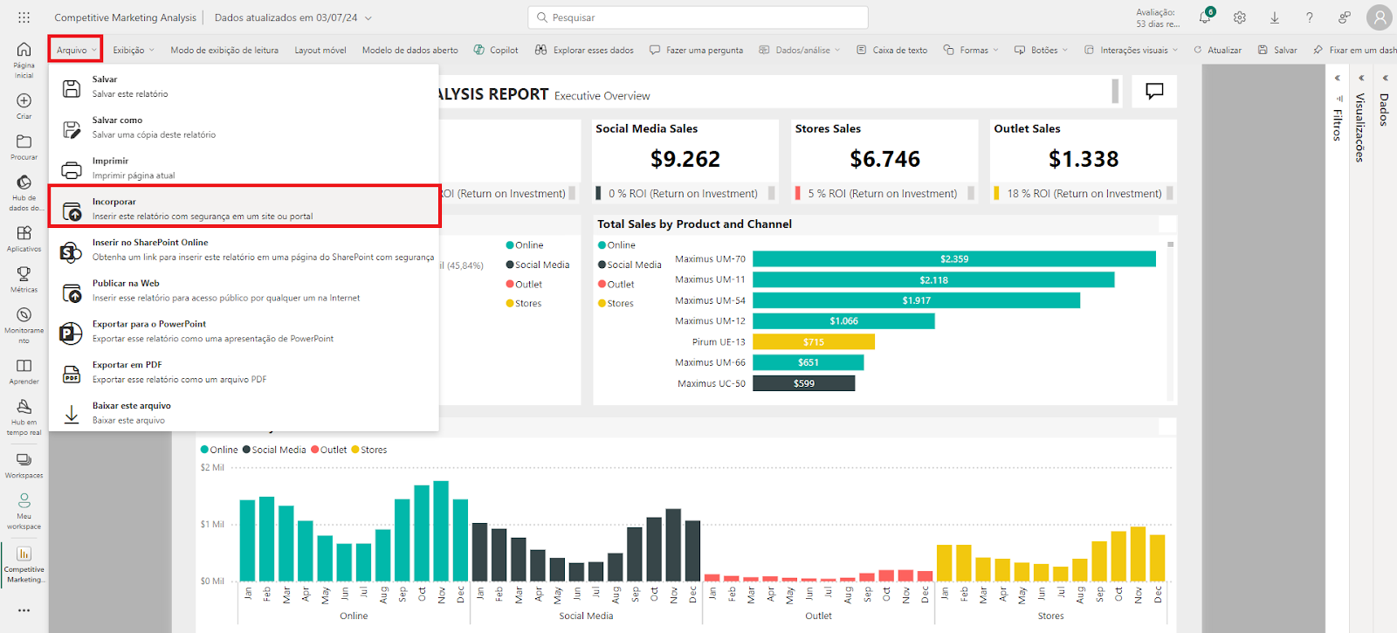1397x633 pixels.
Task: Open Hub em tempo real
Action: click(x=24, y=417)
